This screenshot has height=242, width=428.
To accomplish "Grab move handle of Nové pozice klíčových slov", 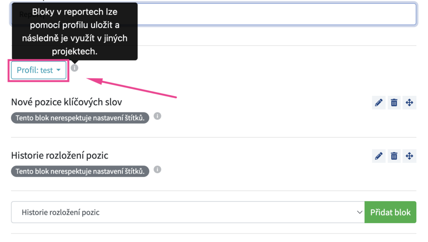I will pos(409,102).
